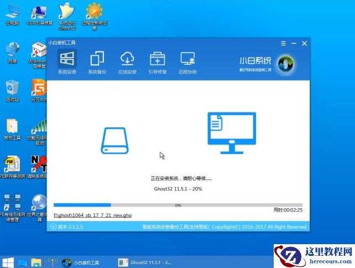
Task: Click the wireless antenna taskbar icon
Action: click(x=53, y=262)
